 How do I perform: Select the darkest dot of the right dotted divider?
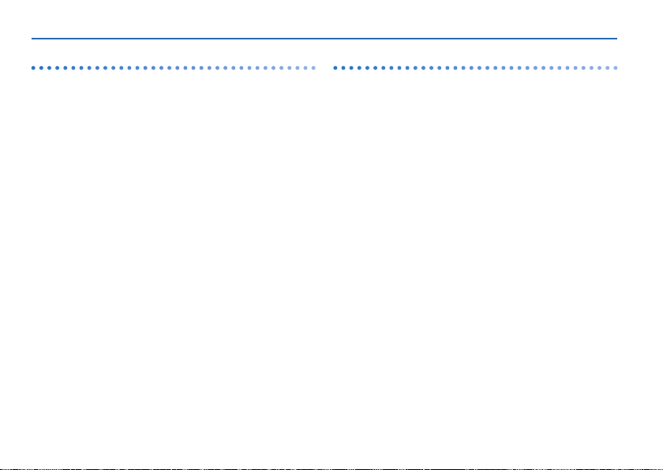[x=335, y=68]
